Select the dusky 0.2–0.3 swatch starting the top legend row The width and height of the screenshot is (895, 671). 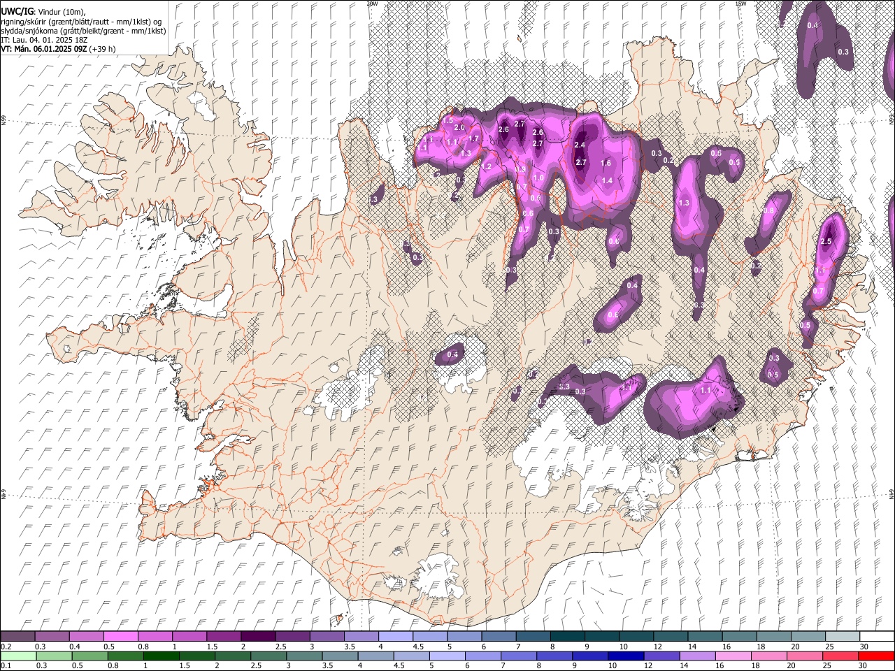click(17, 637)
